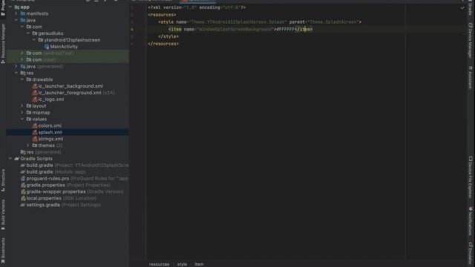This screenshot has height=267, width=475.
Task: Expand the themes (2) folder
Action: pyautogui.click(x=28, y=145)
